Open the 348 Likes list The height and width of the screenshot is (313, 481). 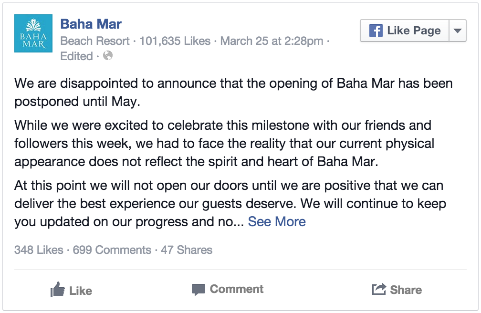(39, 250)
